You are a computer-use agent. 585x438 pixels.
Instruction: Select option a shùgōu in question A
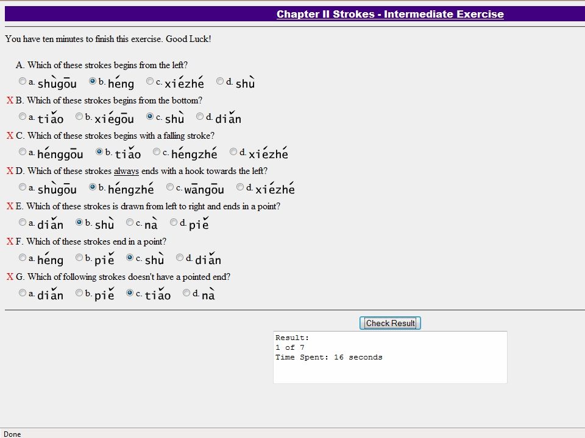click(23, 81)
